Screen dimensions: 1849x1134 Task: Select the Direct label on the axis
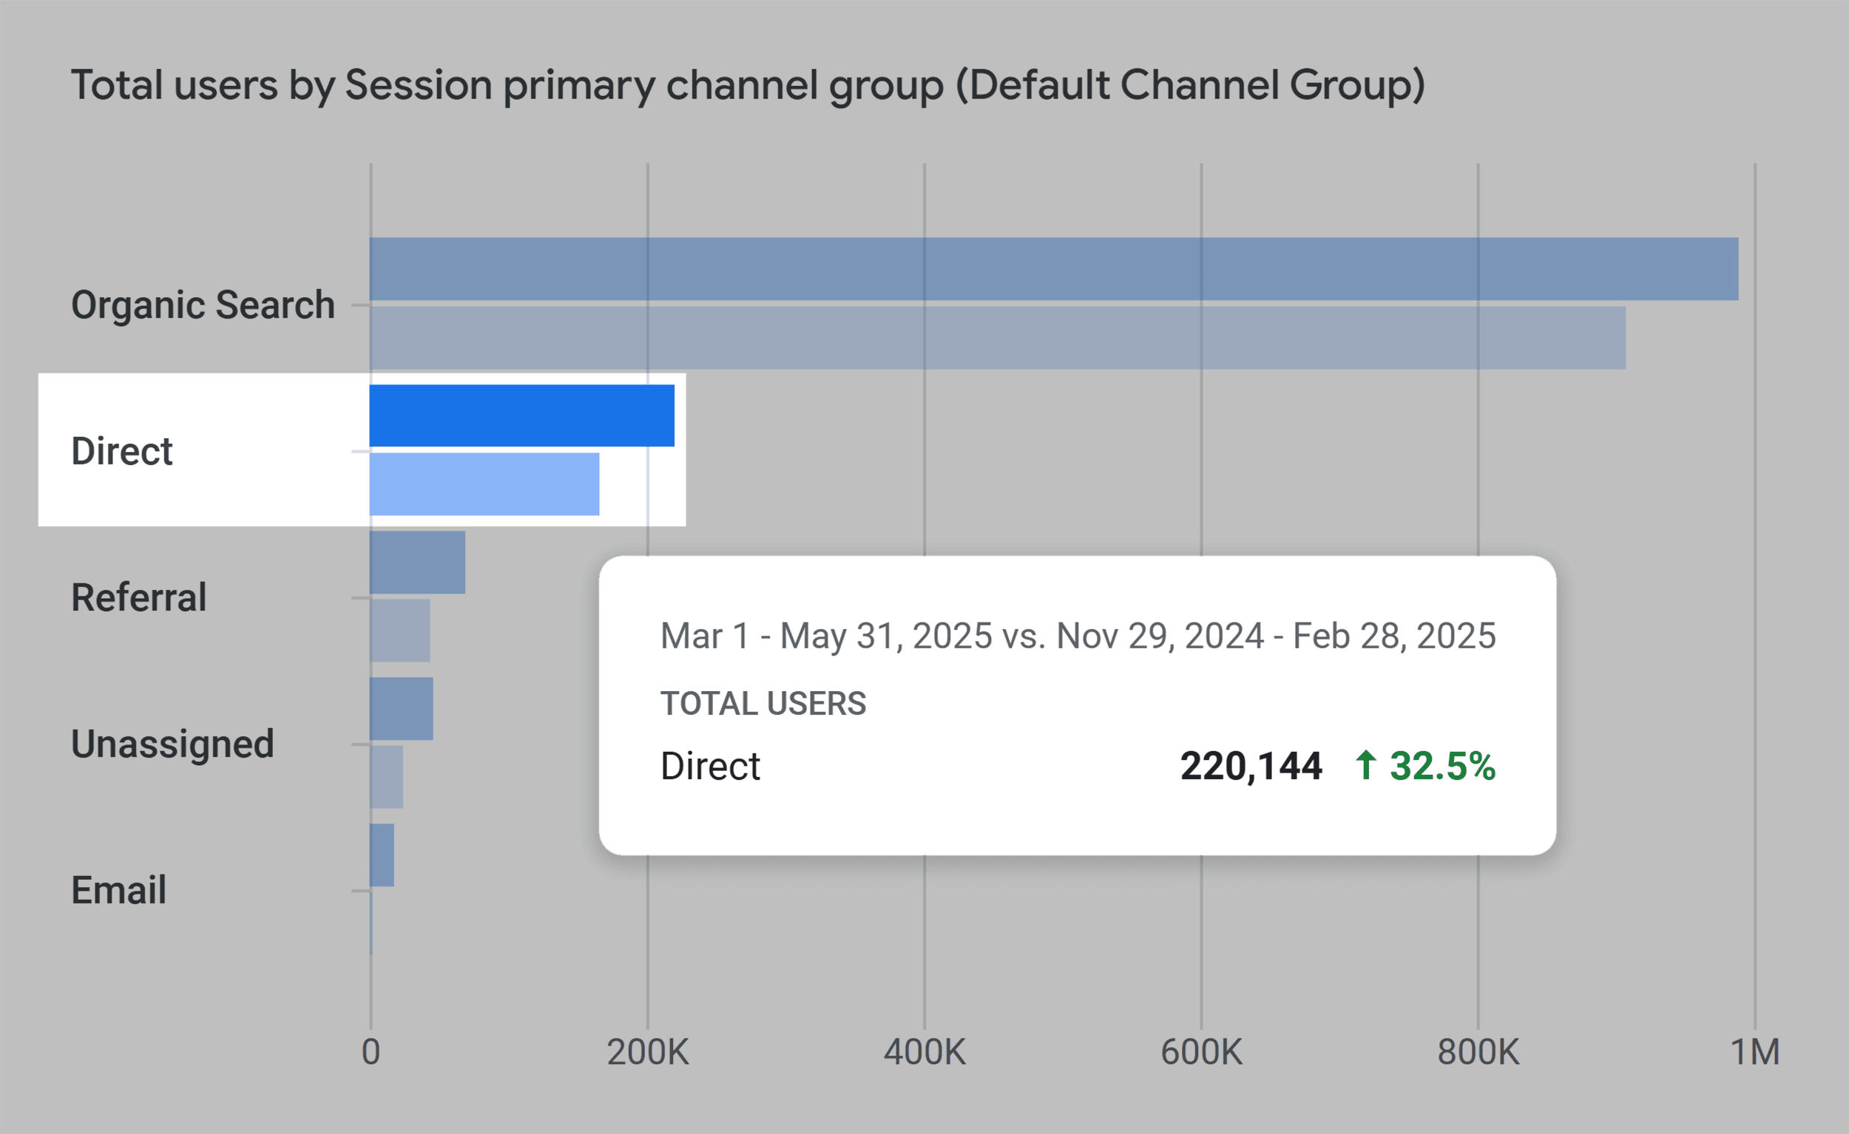(120, 450)
